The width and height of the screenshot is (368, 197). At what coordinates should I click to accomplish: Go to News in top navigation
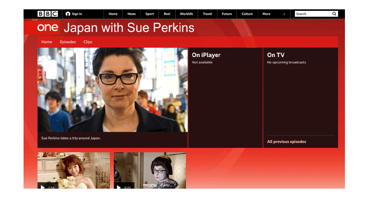pos(131,14)
